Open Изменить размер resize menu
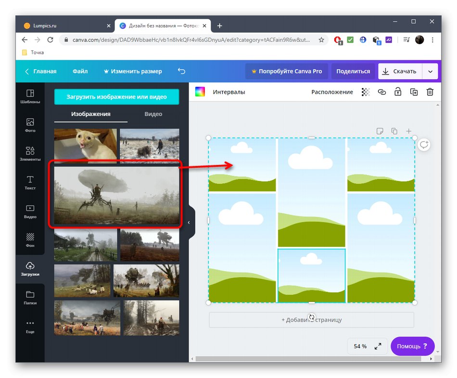 [133, 71]
